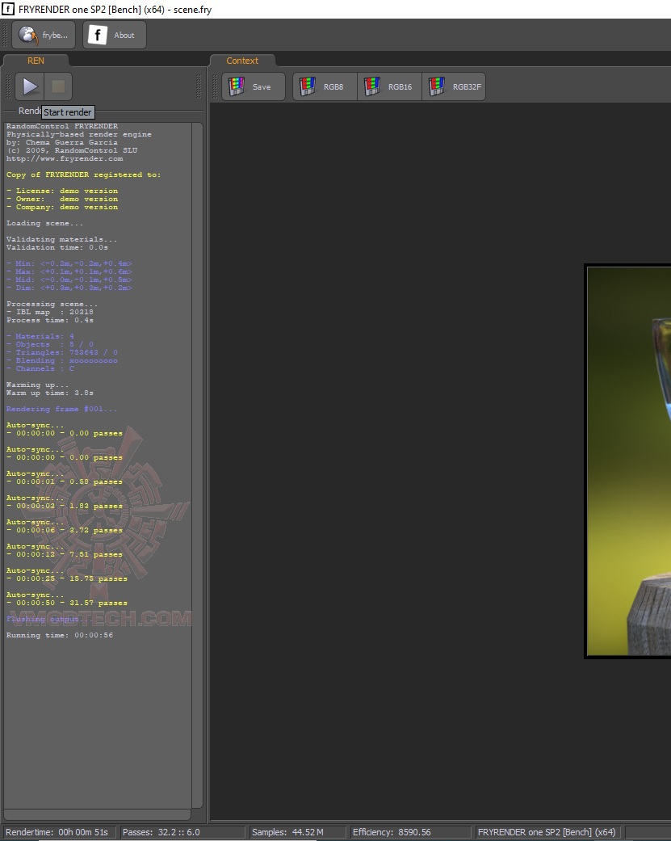Switch to the REN tab
Viewport: 671px width, 841px height.
tap(36, 61)
